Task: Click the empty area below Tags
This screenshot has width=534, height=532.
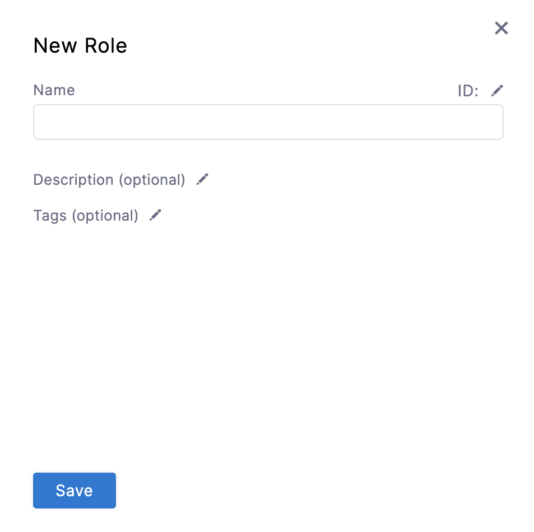Action: pyautogui.click(x=268, y=340)
